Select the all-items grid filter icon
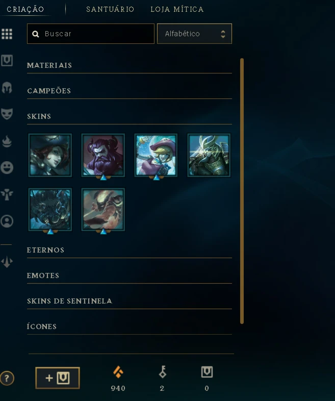Image resolution: width=335 pixels, height=401 pixels. (7, 34)
